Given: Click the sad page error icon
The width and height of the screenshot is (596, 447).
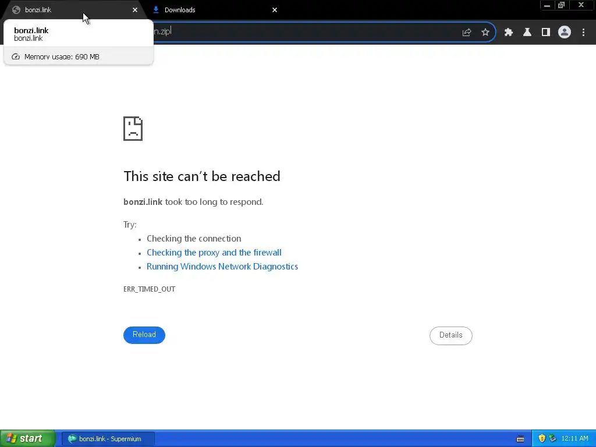Looking at the screenshot, I should 133,129.
